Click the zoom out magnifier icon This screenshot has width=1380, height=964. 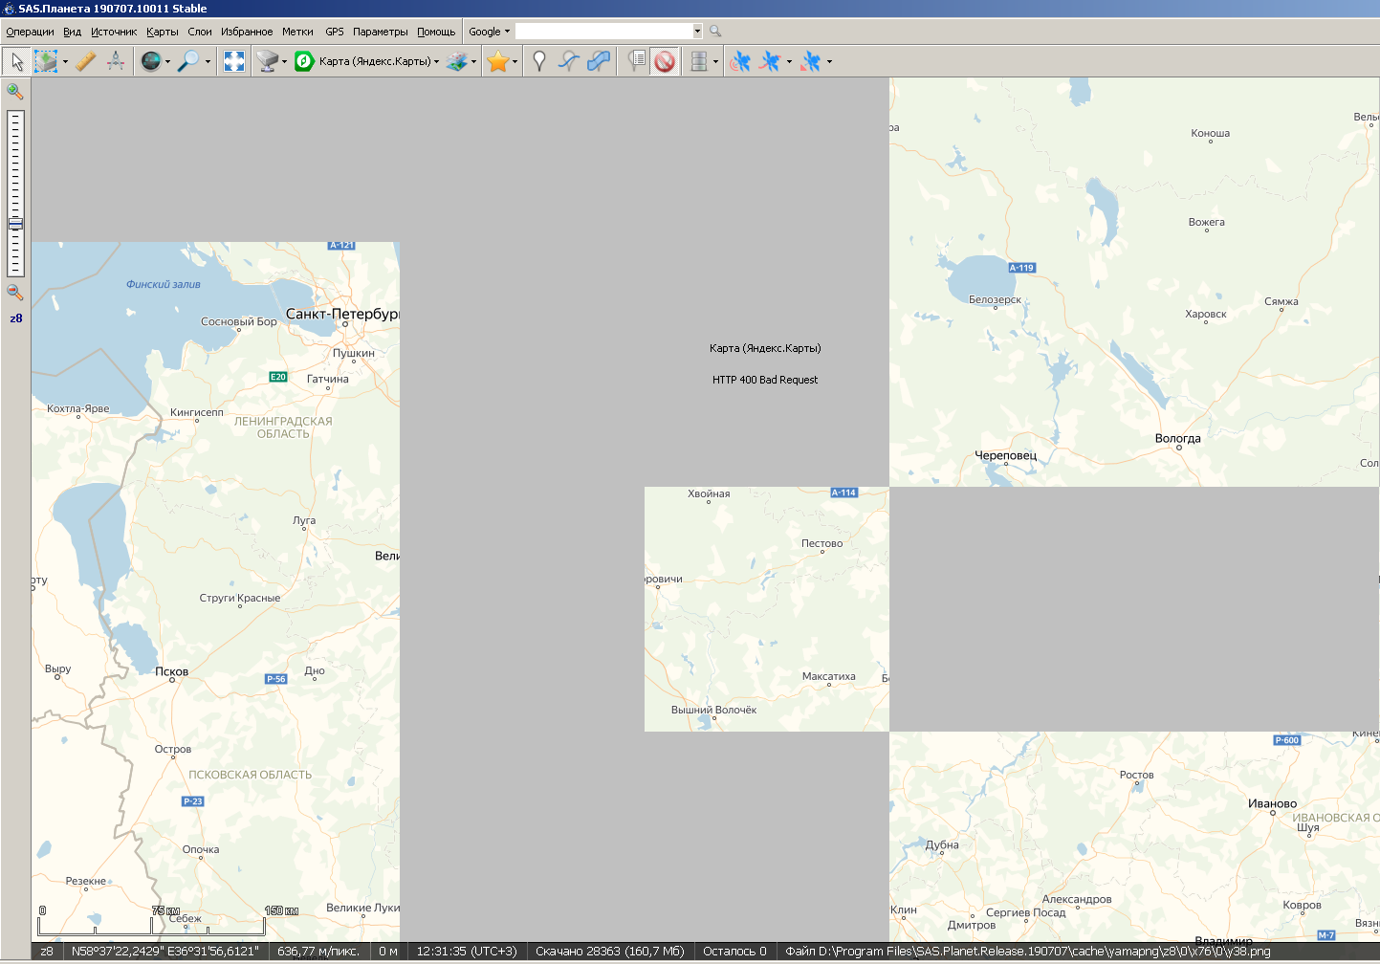click(15, 293)
